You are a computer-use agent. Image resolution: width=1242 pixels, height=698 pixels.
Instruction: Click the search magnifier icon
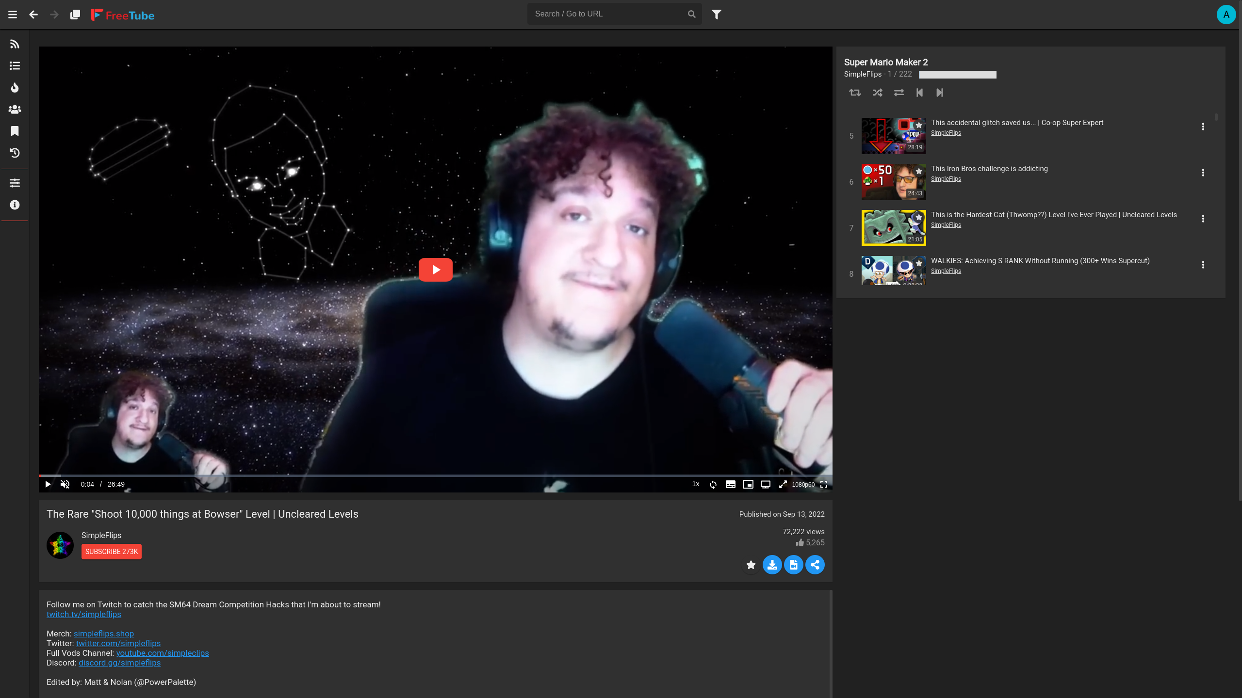(692, 14)
